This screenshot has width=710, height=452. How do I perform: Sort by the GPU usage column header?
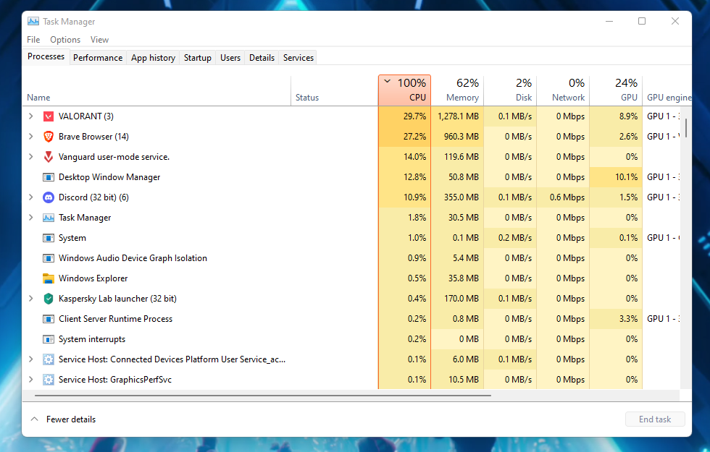click(617, 90)
